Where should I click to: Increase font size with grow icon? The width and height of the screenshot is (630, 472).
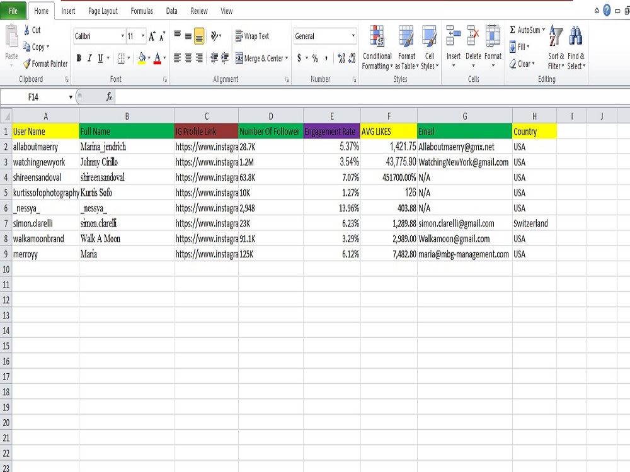[x=151, y=37]
